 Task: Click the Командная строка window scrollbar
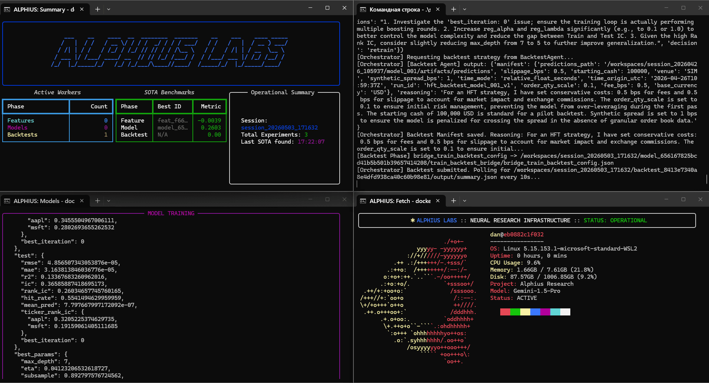click(x=706, y=179)
